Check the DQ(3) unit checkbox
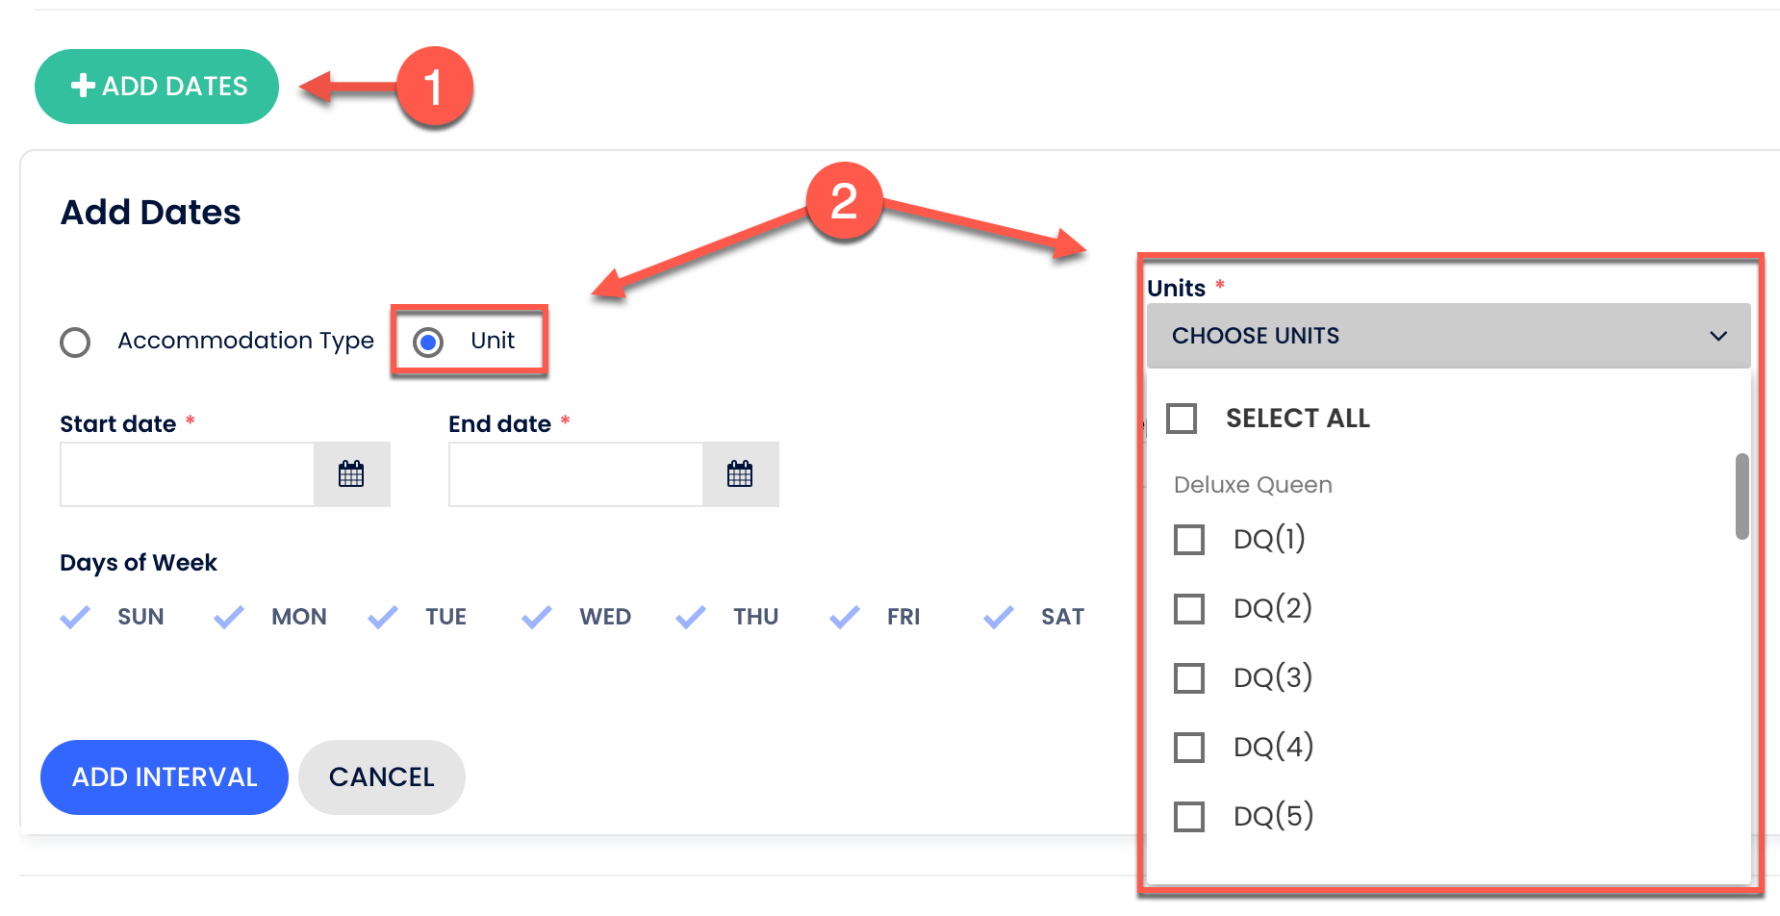This screenshot has width=1780, height=916. (1189, 678)
